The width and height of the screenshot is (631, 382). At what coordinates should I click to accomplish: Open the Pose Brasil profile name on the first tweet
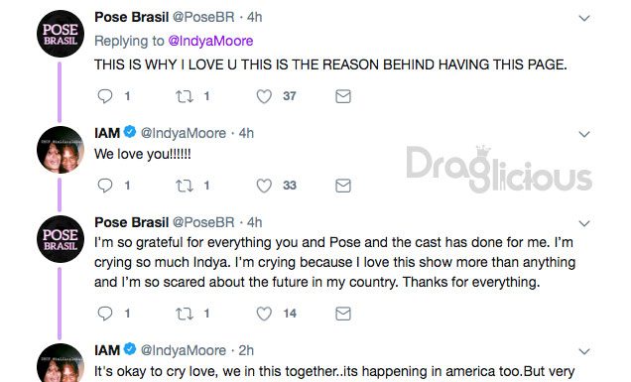[x=132, y=17]
